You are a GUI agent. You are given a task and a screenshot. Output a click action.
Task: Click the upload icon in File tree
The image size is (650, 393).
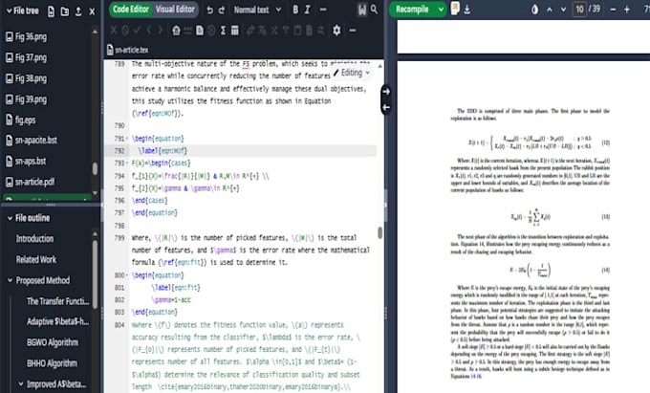[x=78, y=11]
